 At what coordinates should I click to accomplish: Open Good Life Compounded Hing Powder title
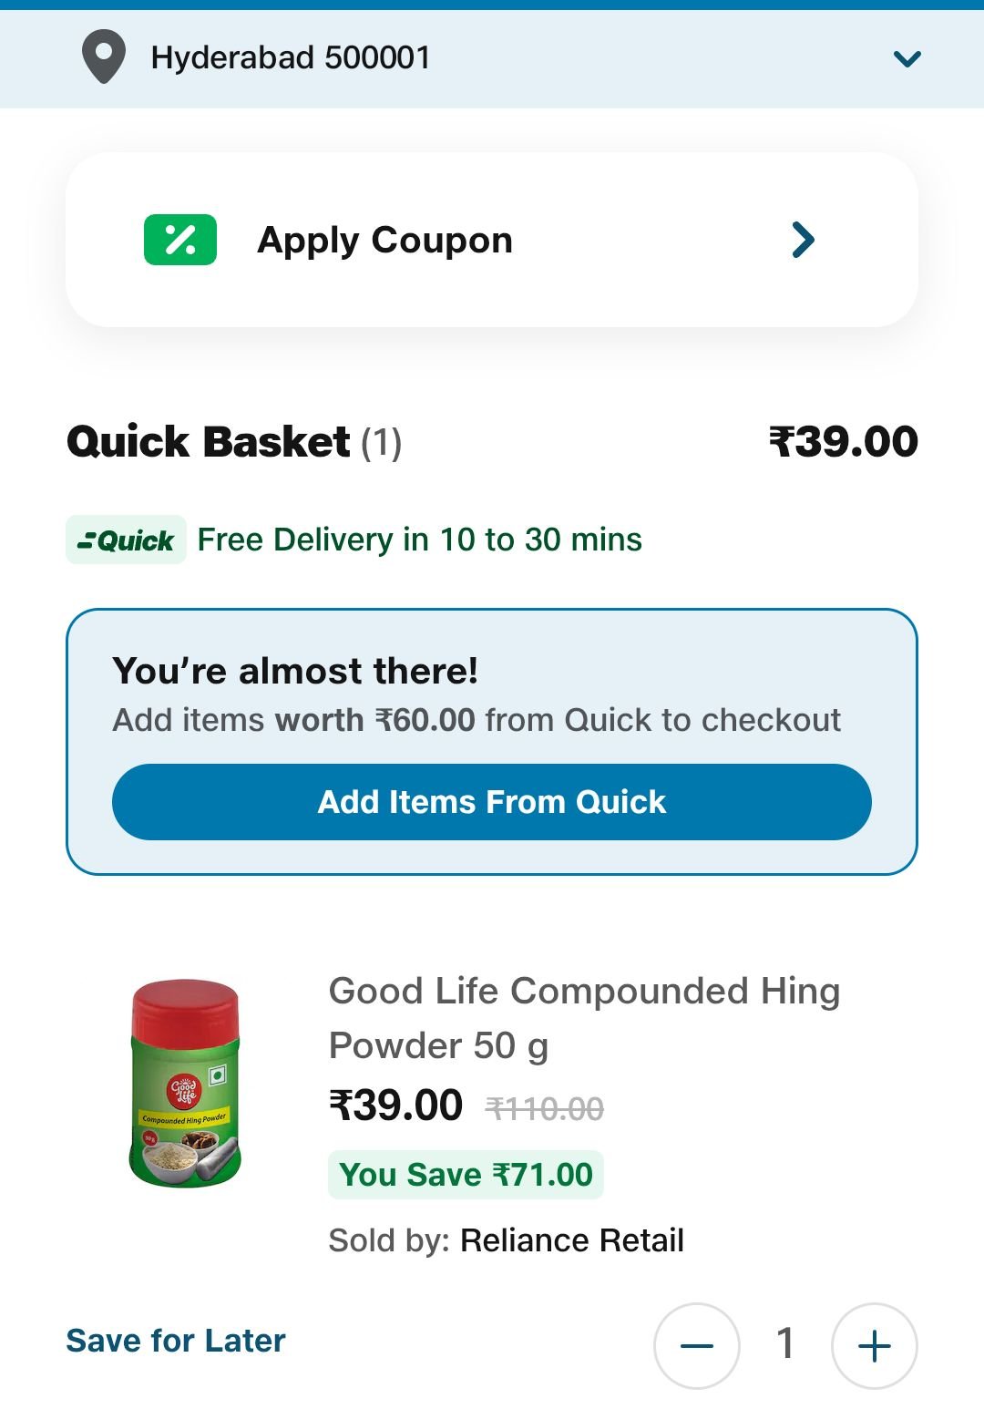click(x=584, y=1018)
